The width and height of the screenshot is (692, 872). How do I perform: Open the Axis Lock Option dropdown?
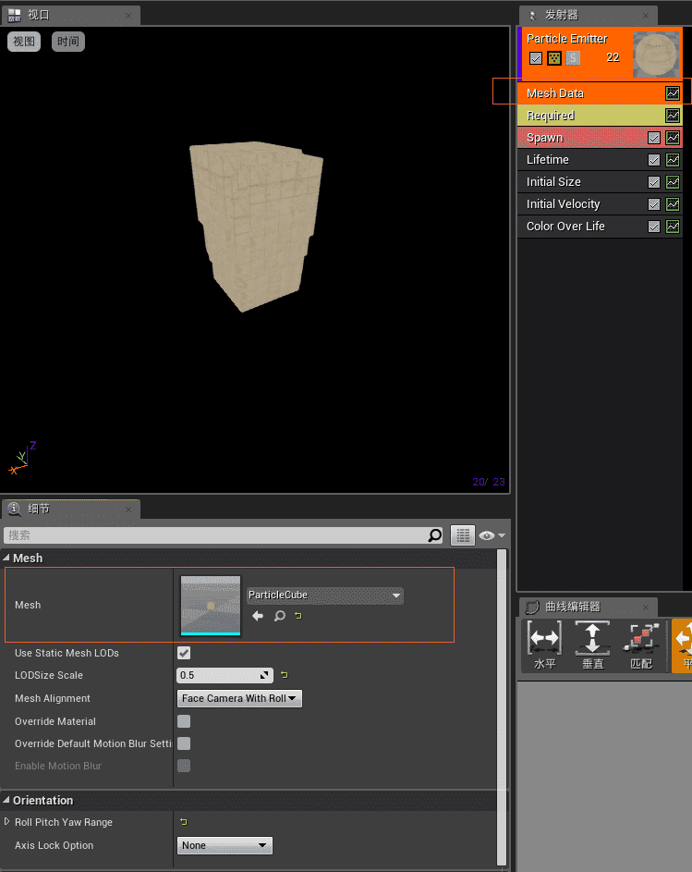pos(225,845)
